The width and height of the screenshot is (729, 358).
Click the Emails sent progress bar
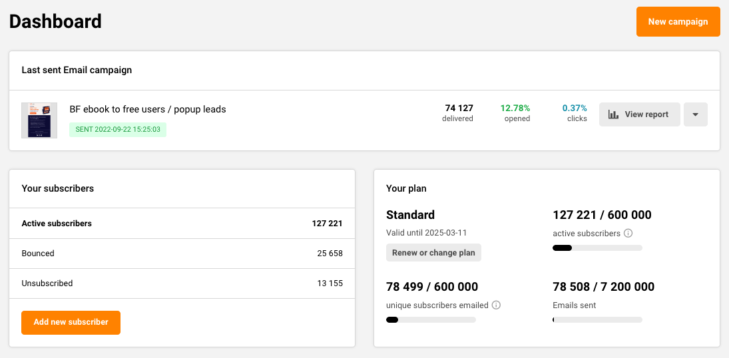pos(597,320)
